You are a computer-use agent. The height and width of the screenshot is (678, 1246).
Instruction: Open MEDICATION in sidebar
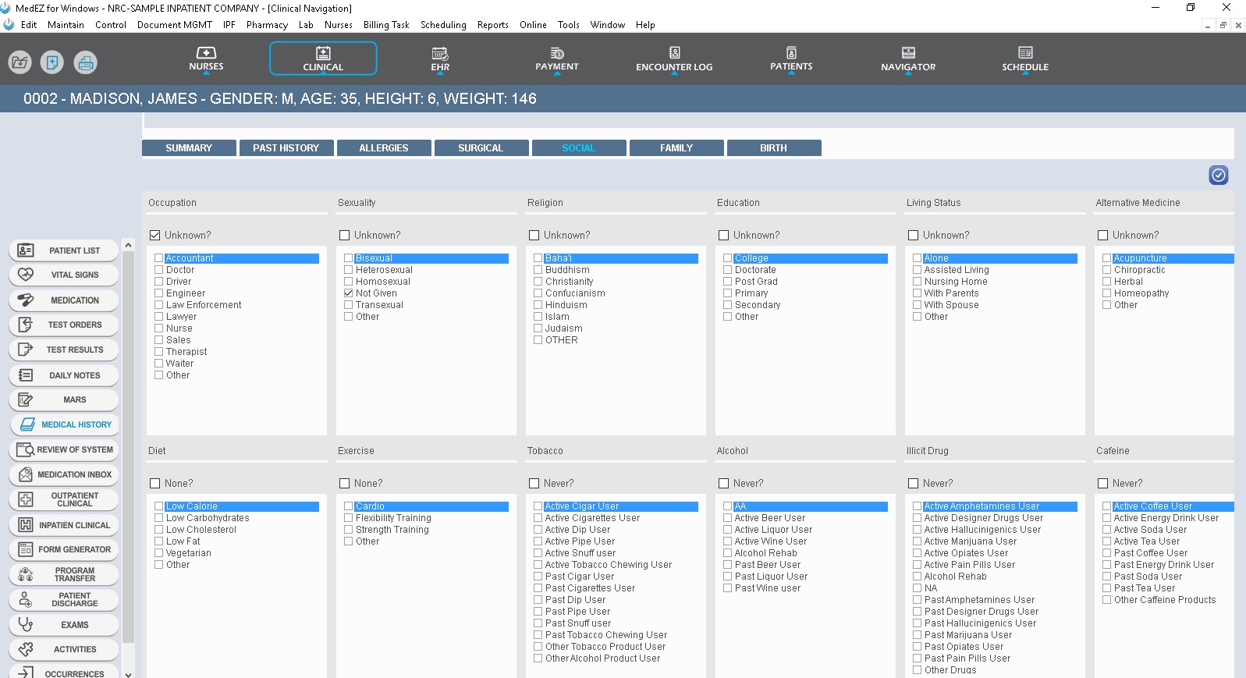point(64,300)
